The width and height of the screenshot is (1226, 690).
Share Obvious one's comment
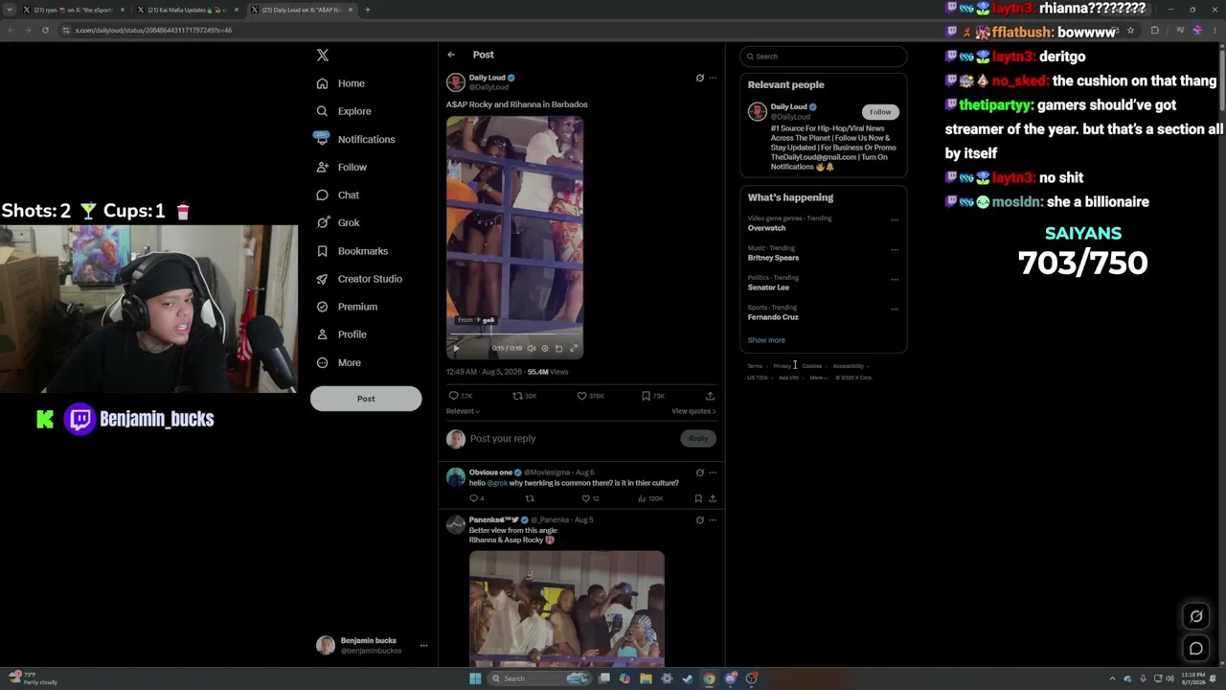tap(713, 498)
